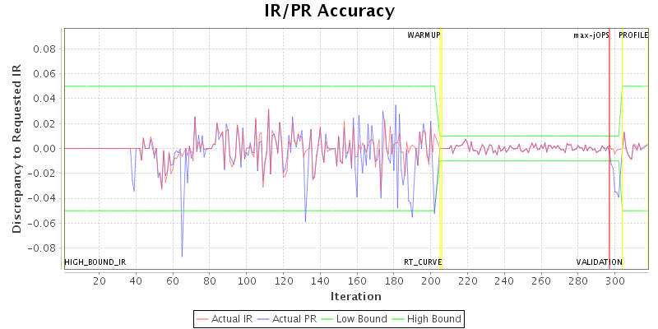
Task: Click the Iteration x-axis label
Action: 355,296
